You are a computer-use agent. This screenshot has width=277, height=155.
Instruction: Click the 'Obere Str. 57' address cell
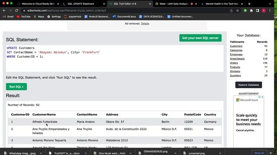[115, 122]
